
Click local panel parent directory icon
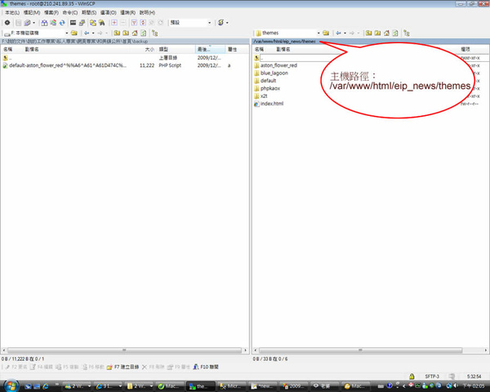coord(117,33)
